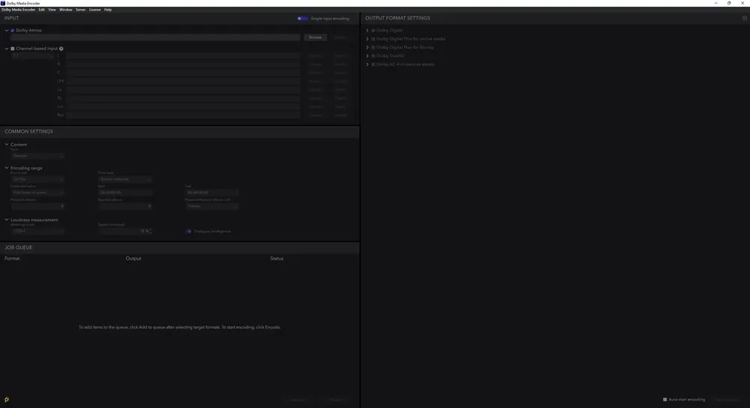Click the Speech threshold stepper

point(151,231)
